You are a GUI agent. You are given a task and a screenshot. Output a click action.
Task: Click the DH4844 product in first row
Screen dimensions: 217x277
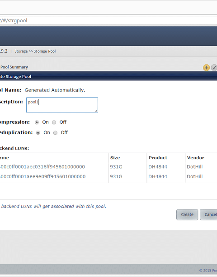tap(158, 167)
